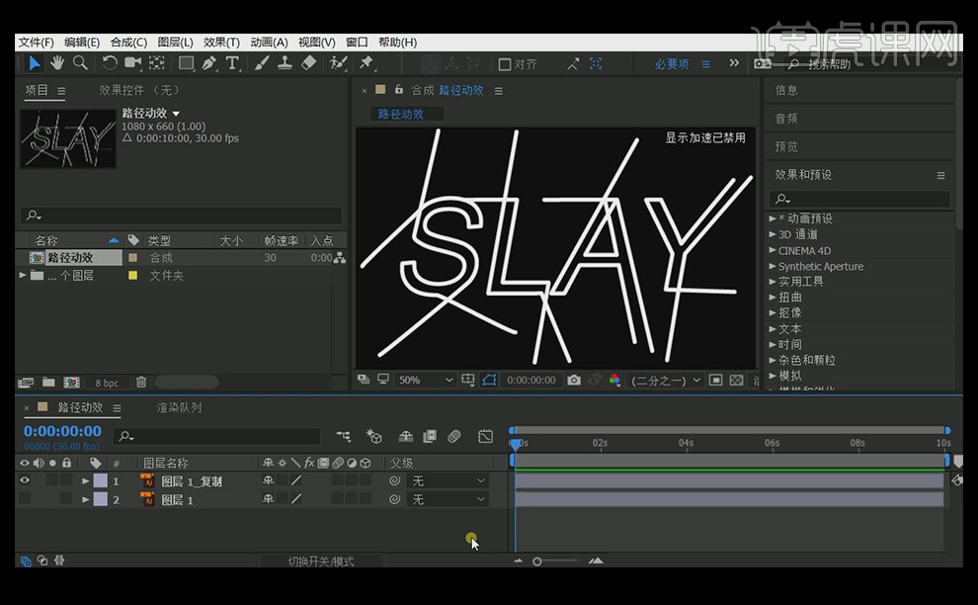Click the timeline zoom slider
This screenshot has height=605, width=978.
click(x=537, y=562)
